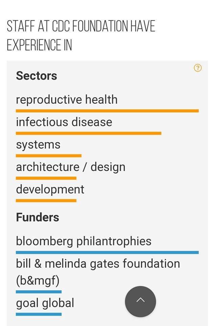Click the Sectors heading
This screenshot has width=217, height=326.
coord(37,76)
